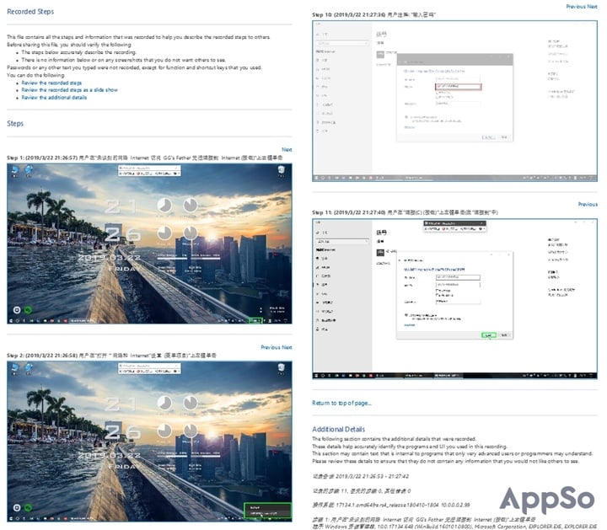The image size is (607, 530).
Task: Click "Review the recorded steps" link
Action: 51,83
